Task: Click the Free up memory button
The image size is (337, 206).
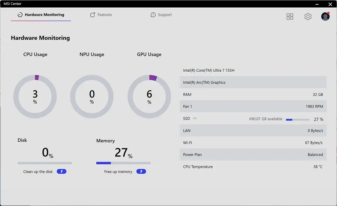Action: (x=141, y=171)
